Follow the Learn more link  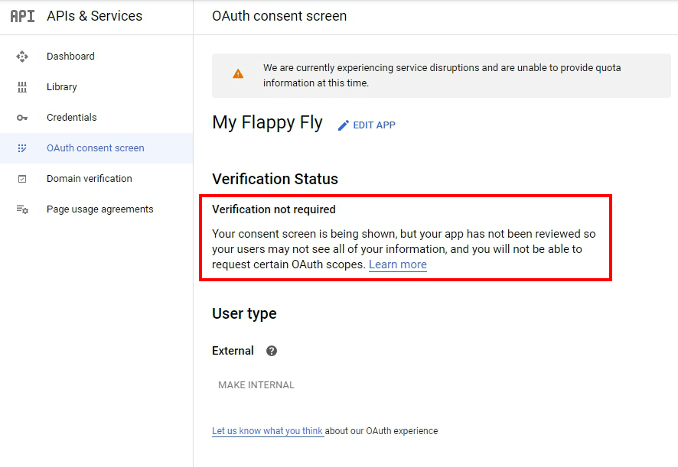(x=398, y=264)
